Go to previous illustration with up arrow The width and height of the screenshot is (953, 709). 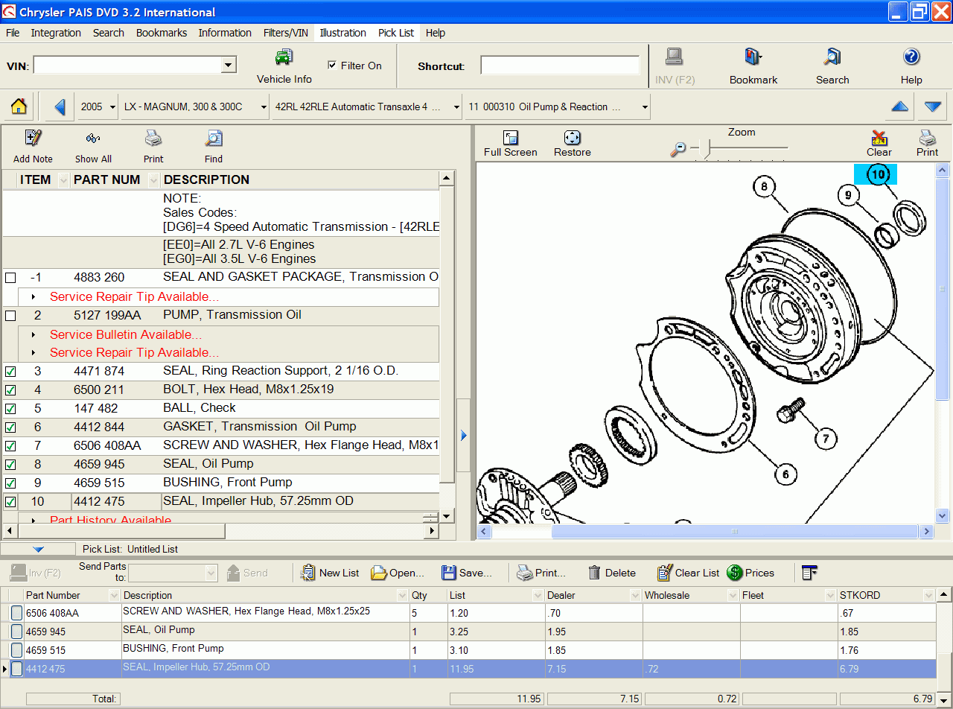point(900,106)
